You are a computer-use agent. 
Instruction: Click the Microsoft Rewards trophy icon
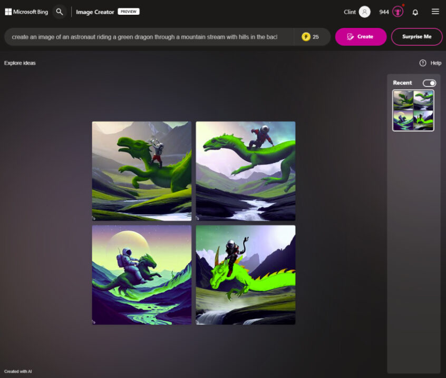pyautogui.click(x=397, y=12)
